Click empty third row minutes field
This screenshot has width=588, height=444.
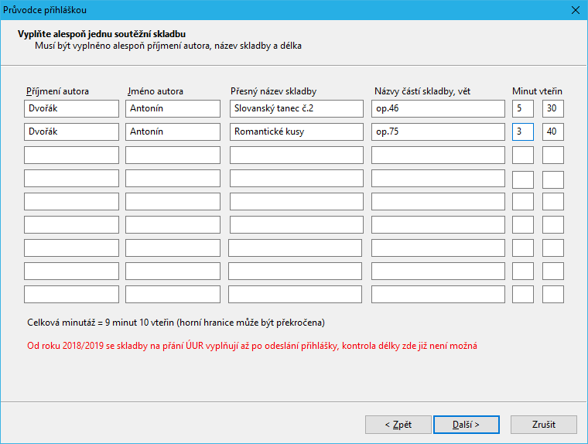[x=523, y=155]
